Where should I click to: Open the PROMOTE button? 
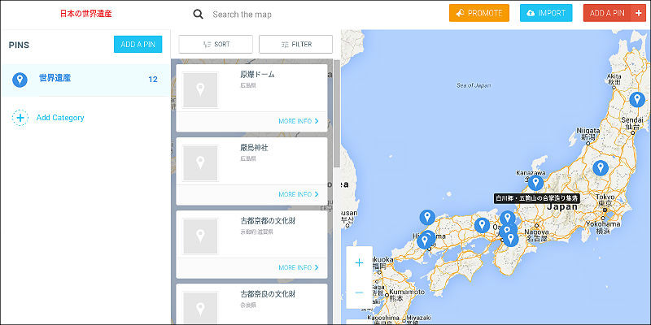point(479,13)
